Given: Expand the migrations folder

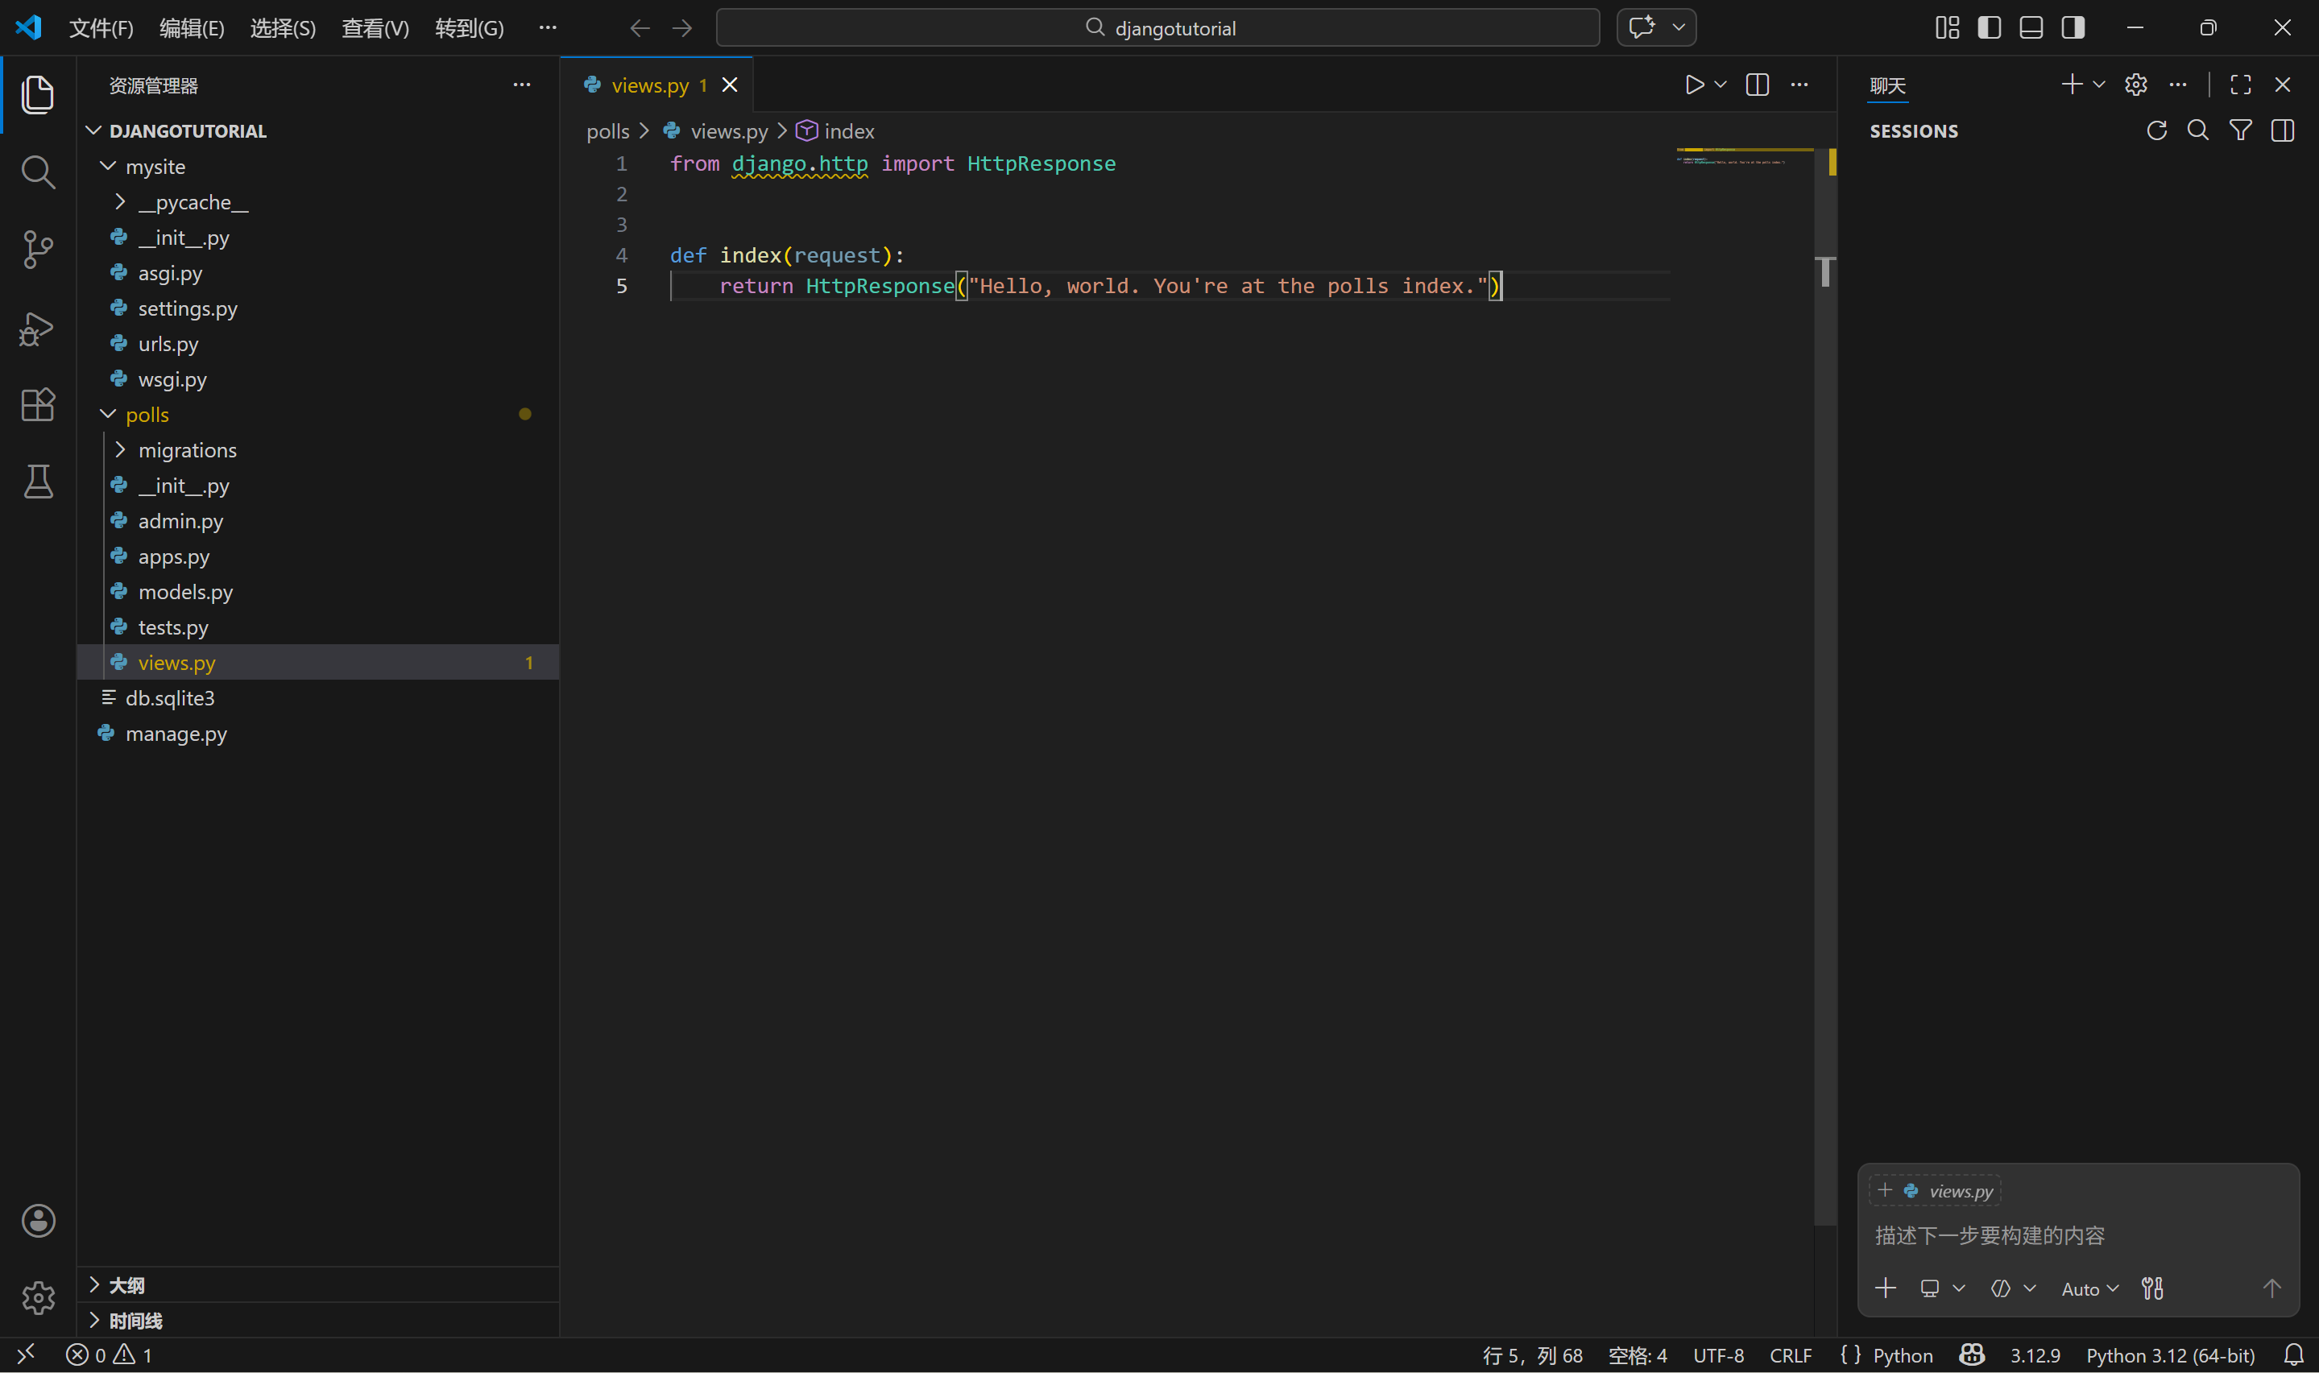Looking at the screenshot, I should 187,449.
